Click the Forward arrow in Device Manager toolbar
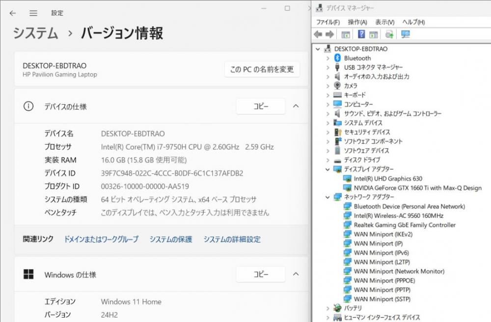Screen dimensions: 491x322 (329, 34)
